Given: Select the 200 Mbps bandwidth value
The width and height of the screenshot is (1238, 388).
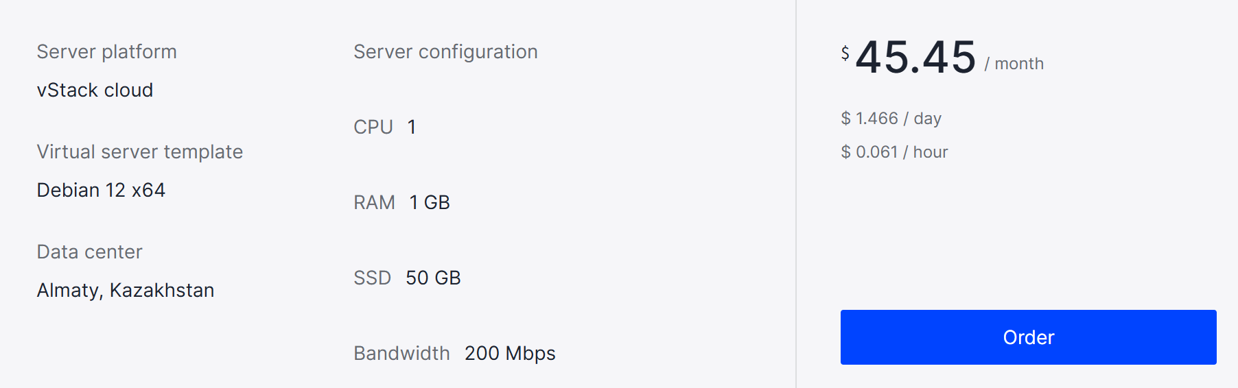Looking at the screenshot, I should click(x=510, y=354).
